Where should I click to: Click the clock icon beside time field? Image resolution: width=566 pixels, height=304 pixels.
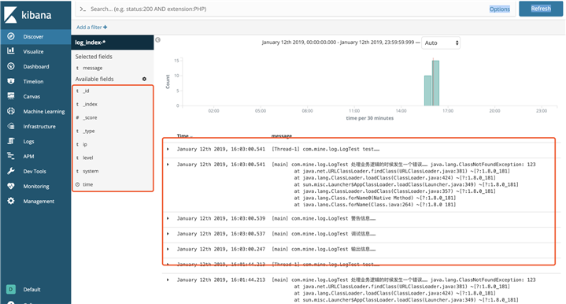click(77, 184)
